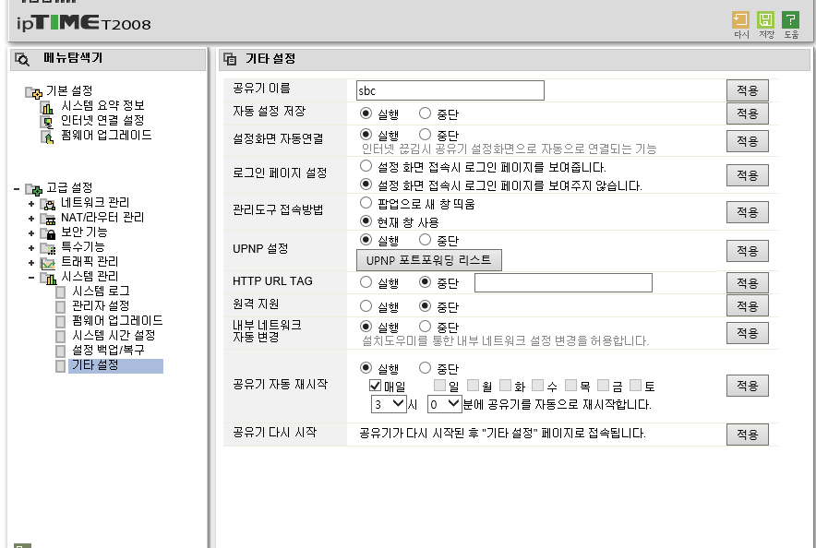Click the 공유기 이름 input field containing sbc

click(x=450, y=90)
